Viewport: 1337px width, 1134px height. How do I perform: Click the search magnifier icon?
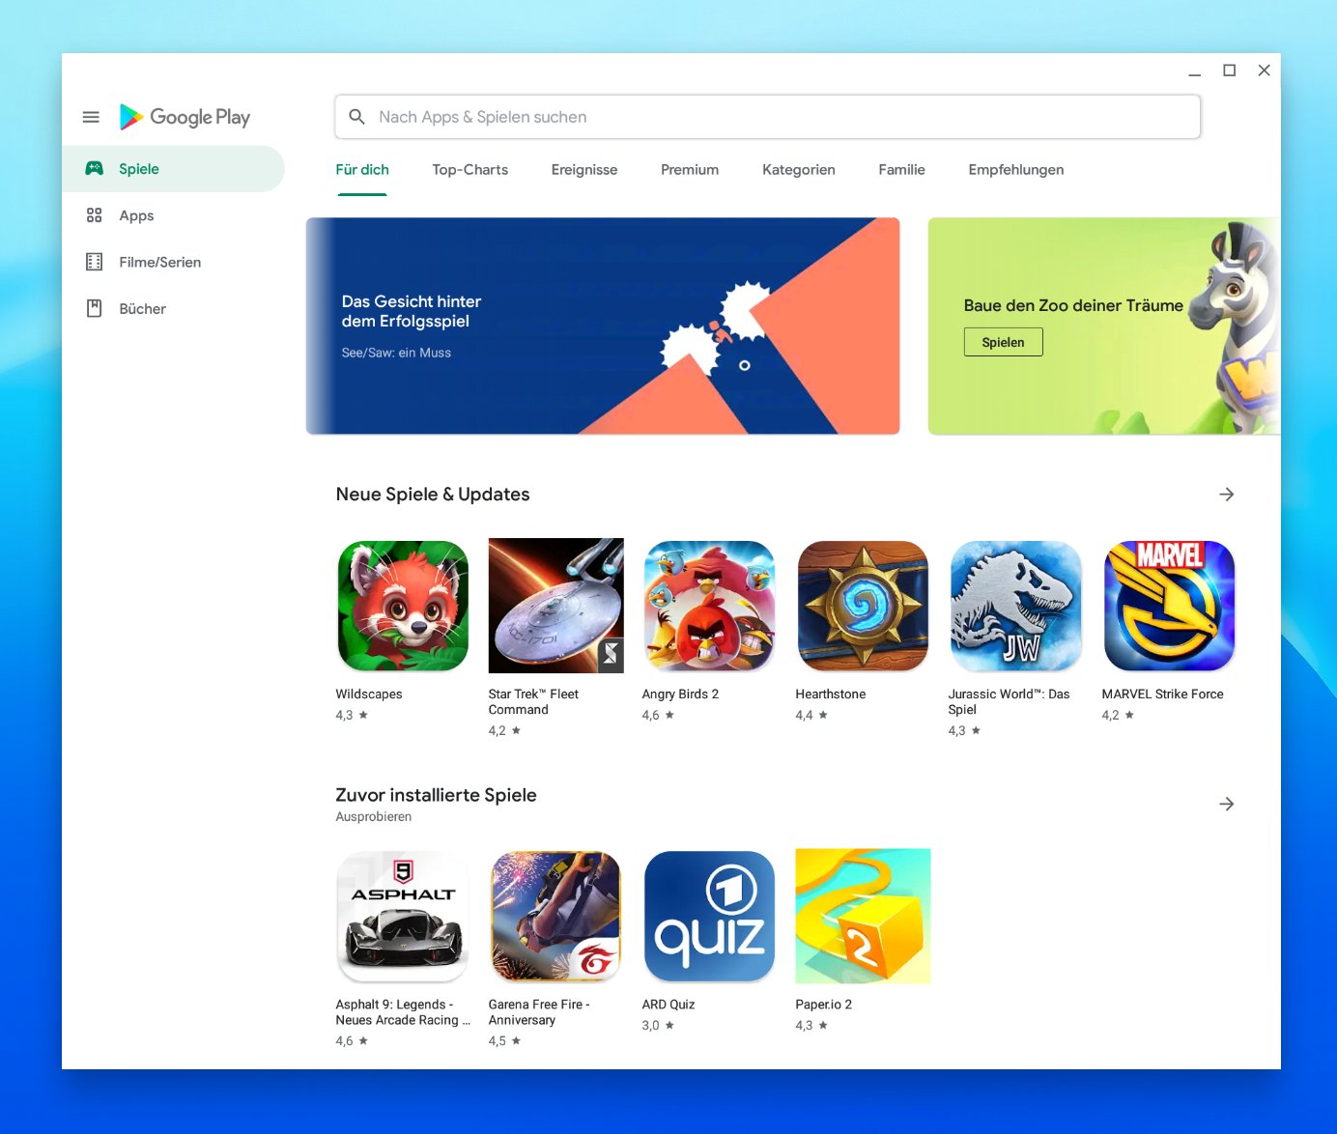(x=356, y=117)
